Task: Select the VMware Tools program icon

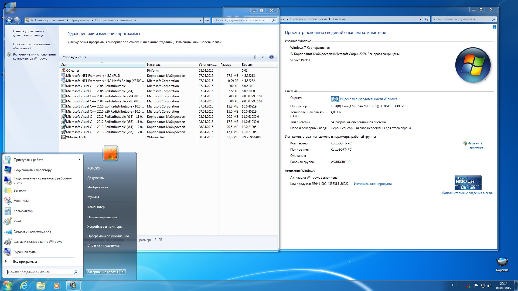Action: pos(63,137)
